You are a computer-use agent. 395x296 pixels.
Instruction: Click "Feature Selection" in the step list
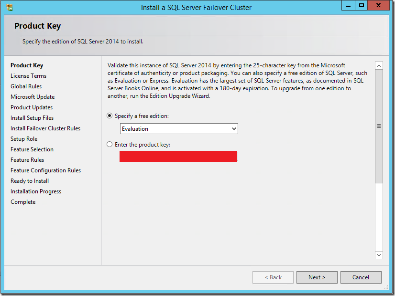click(x=32, y=149)
